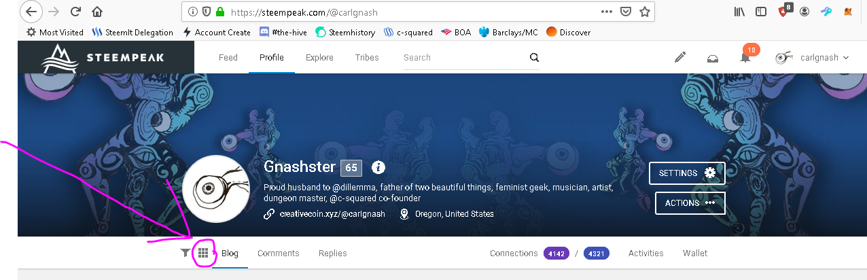Viewport: 867px width, 280px height.
Task: Click the search magnifier icon
Action: coord(534,58)
